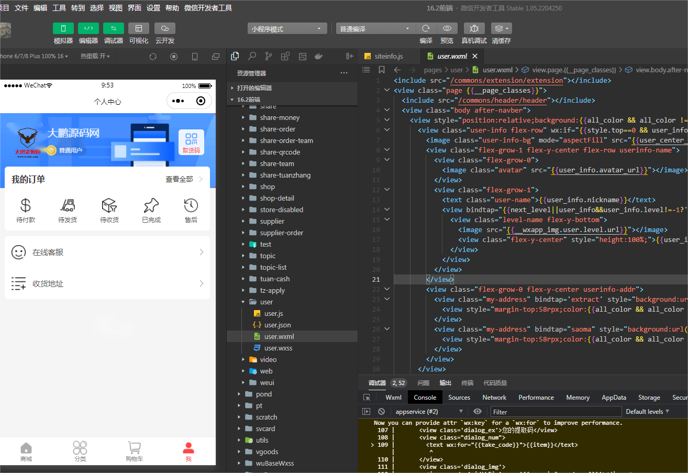688x473 pixels.
Task: Click the Preview eye icon
Action: tap(447, 28)
